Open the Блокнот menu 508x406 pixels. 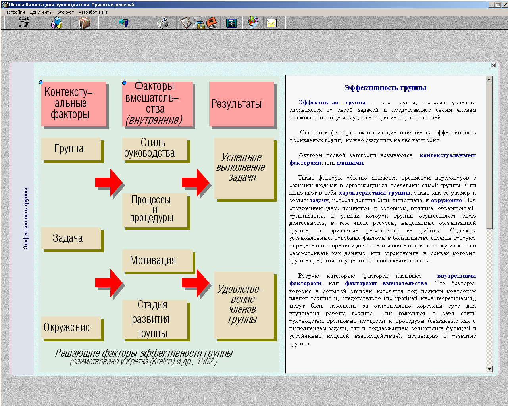point(65,12)
